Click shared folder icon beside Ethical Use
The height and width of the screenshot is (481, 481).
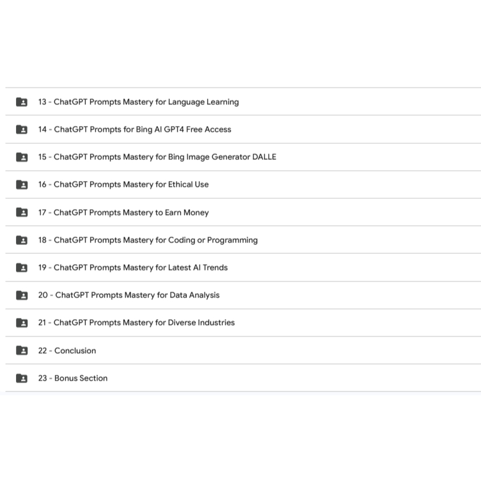click(x=22, y=184)
